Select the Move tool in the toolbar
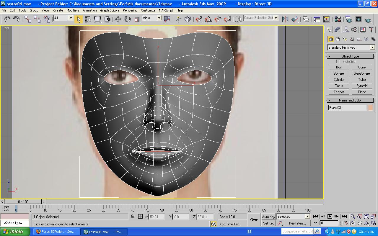The image size is (378, 236). point(118,19)
